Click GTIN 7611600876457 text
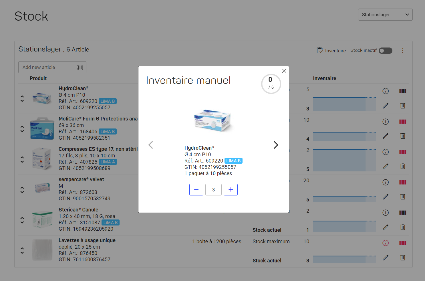This screenshot has height=281, width=425. tap(84, 260)
